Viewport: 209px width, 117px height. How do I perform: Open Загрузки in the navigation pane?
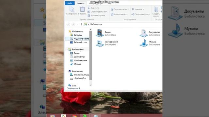click(76, 35)
